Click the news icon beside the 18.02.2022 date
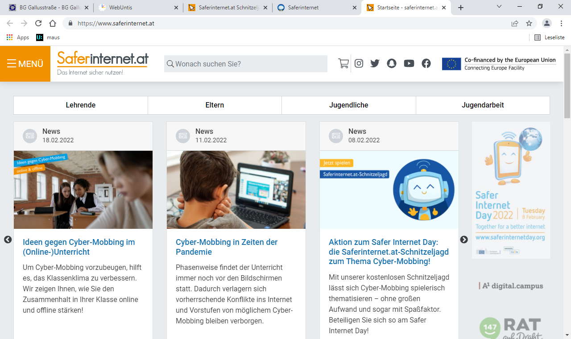Image resolution: width=571 pixels, height=339 pixels. coord(30,136)
